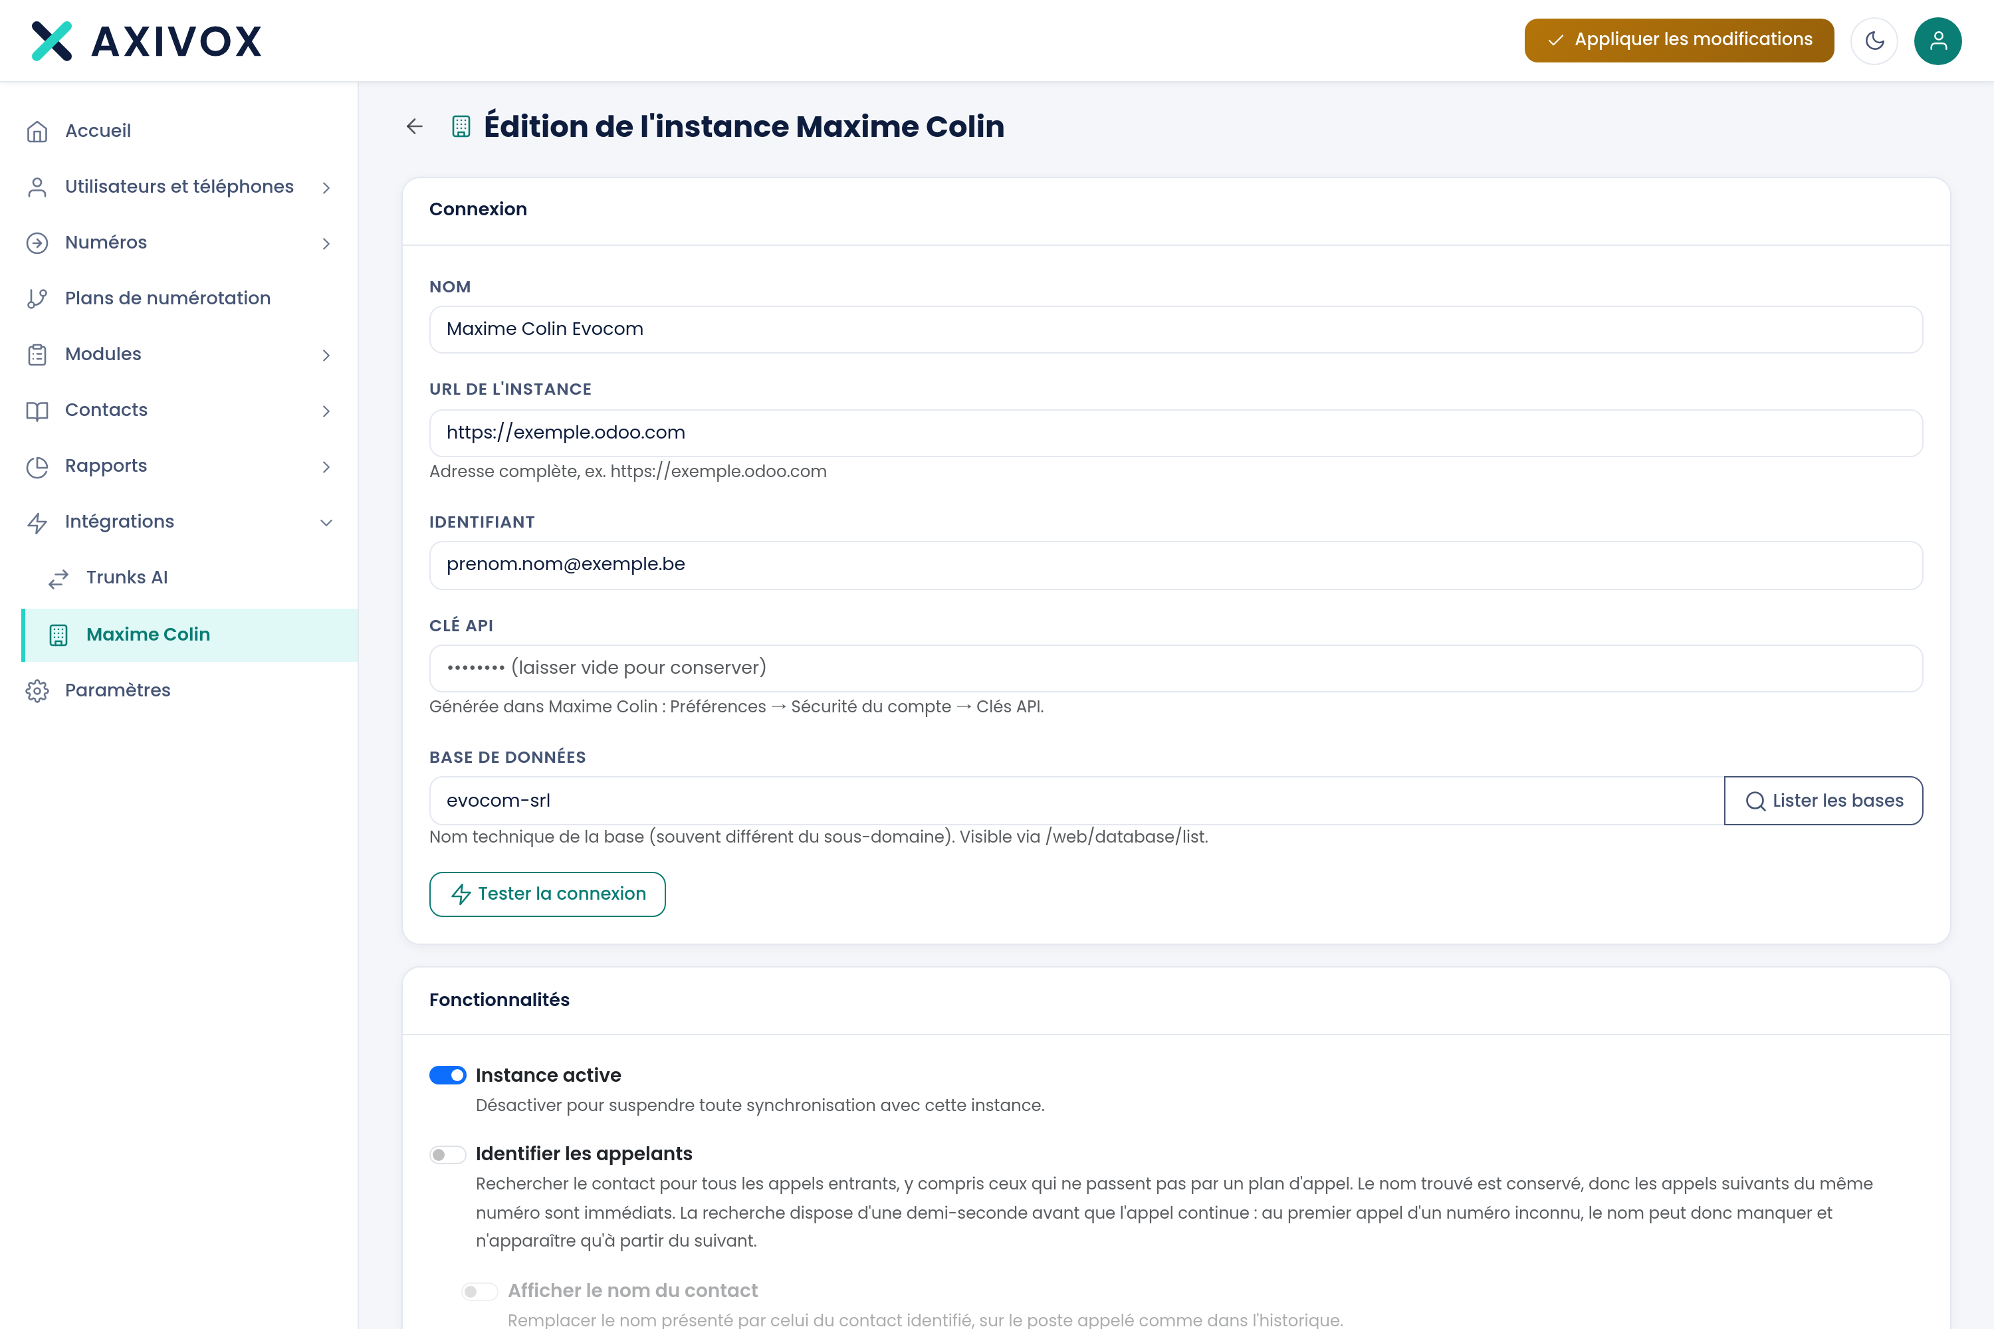
Task: Click the URL de l'instance field
Action: [1175, 433]
